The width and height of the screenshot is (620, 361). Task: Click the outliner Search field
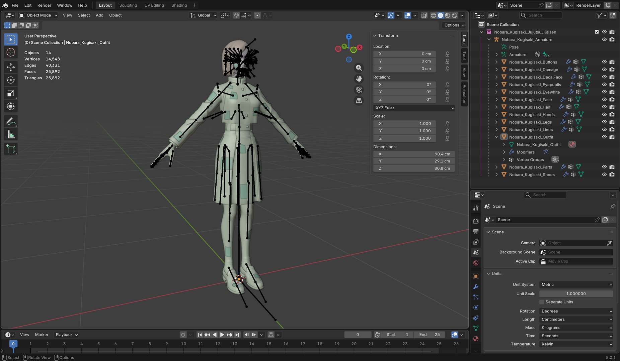click(541, 15)
